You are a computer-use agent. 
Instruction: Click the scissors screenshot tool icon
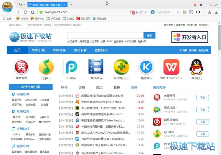(x=210, y=12)
